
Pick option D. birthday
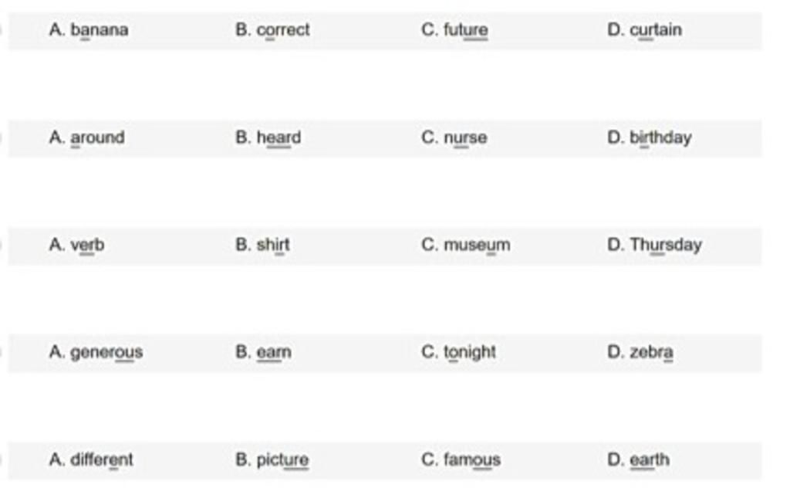pyautogui.click(x=650, y=137)
